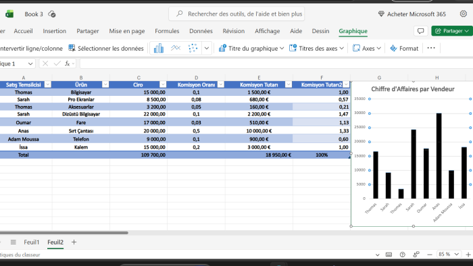
Task: Open the settings gear icon
Action: pos(464,14)
